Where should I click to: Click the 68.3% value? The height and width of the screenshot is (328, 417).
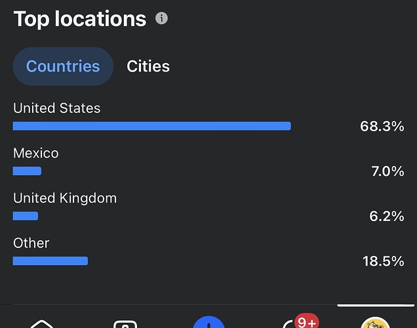[x=382, y=127]
